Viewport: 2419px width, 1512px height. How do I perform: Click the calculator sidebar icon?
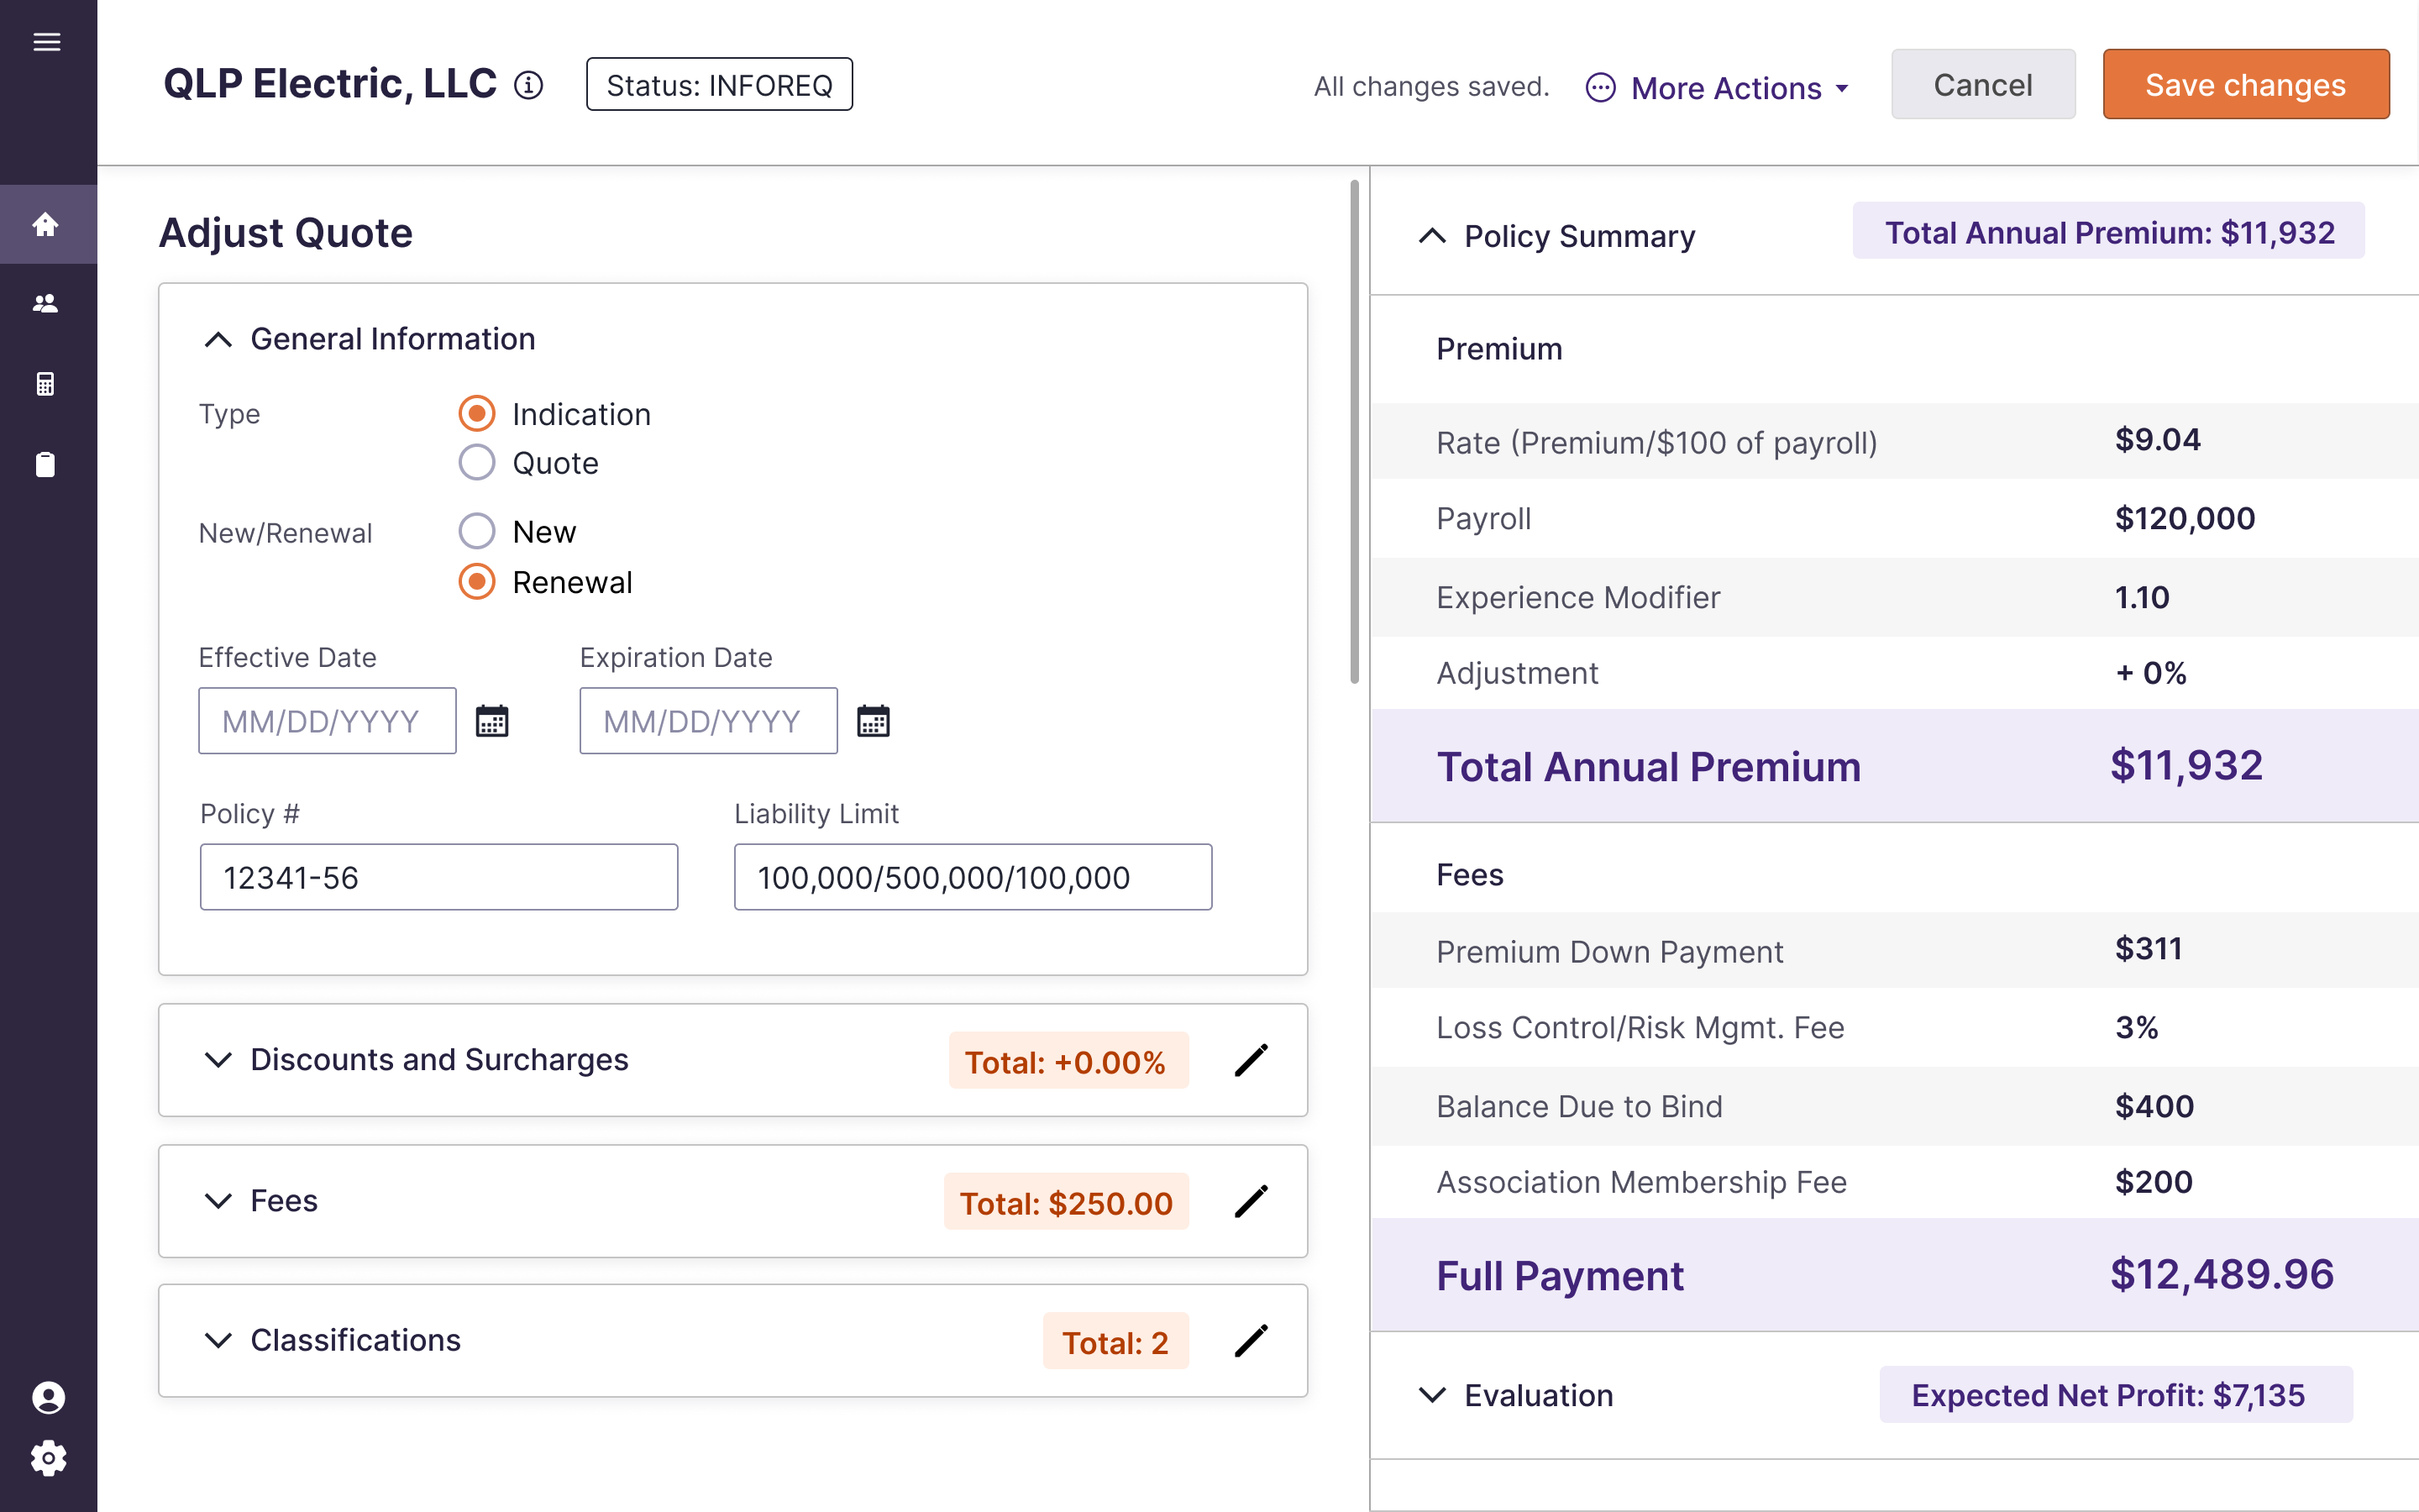pos(46,384)
